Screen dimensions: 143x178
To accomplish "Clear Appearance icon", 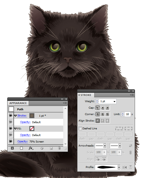I will click(x=42, y=148).
